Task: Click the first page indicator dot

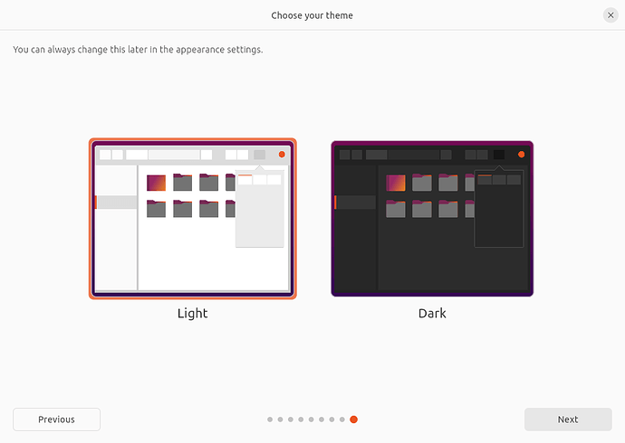Action: point(270,419)
